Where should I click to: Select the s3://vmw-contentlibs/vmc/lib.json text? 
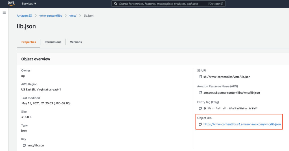(x=227, y=77)
